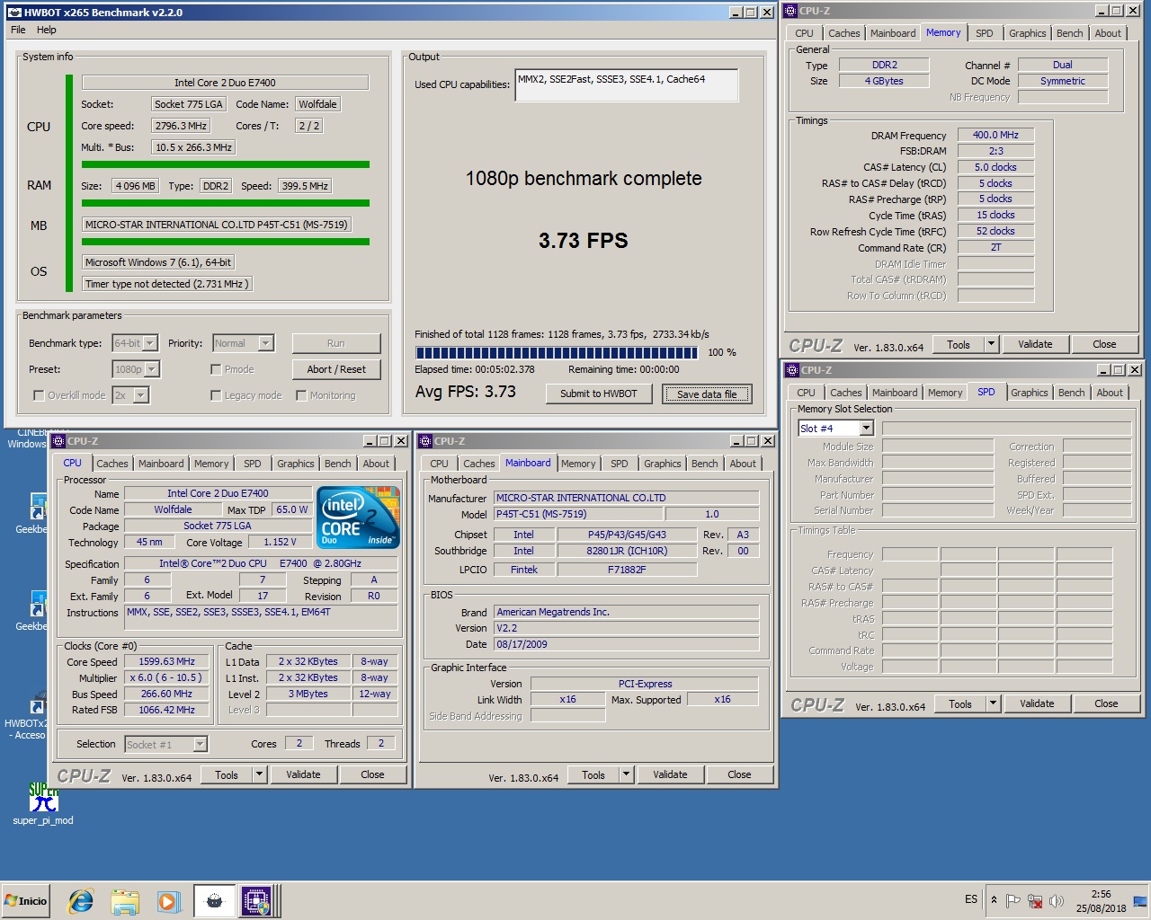1151x920 pixels.
Task: Open About tab in Mainboard window
Action: (743, 464)
